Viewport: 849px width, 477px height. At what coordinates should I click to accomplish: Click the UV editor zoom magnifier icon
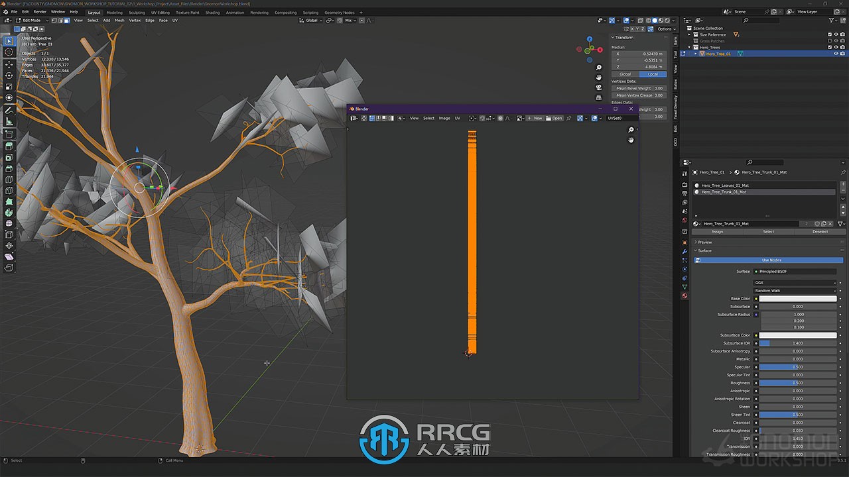631,130
